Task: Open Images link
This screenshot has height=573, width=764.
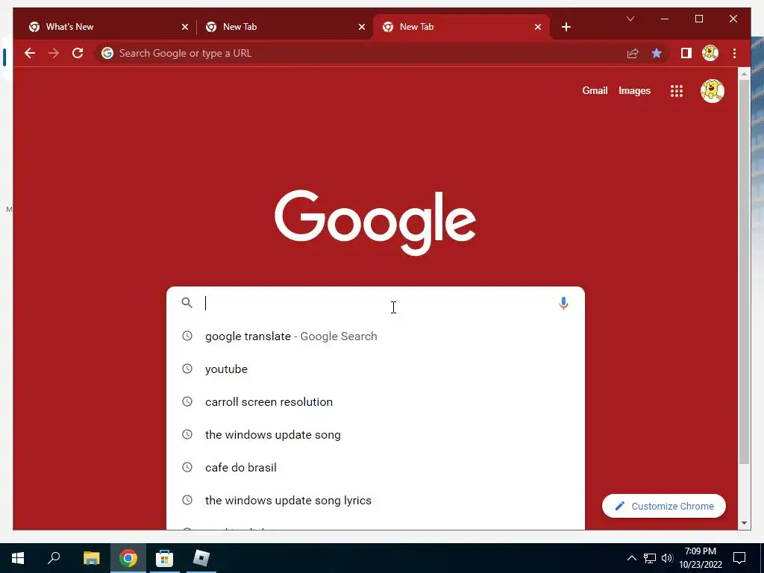Action: (634, 90)
